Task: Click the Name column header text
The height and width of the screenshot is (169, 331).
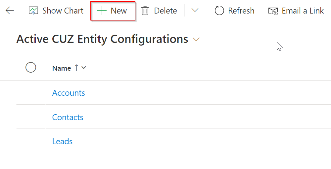Action: [x=62, y=68]
